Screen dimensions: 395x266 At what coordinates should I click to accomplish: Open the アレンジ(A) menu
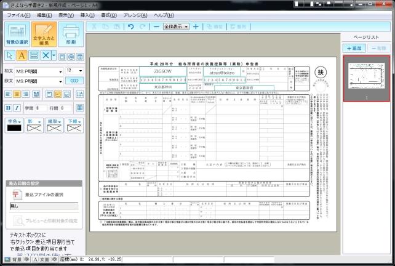pyautogui.click(x=135, y=15)
